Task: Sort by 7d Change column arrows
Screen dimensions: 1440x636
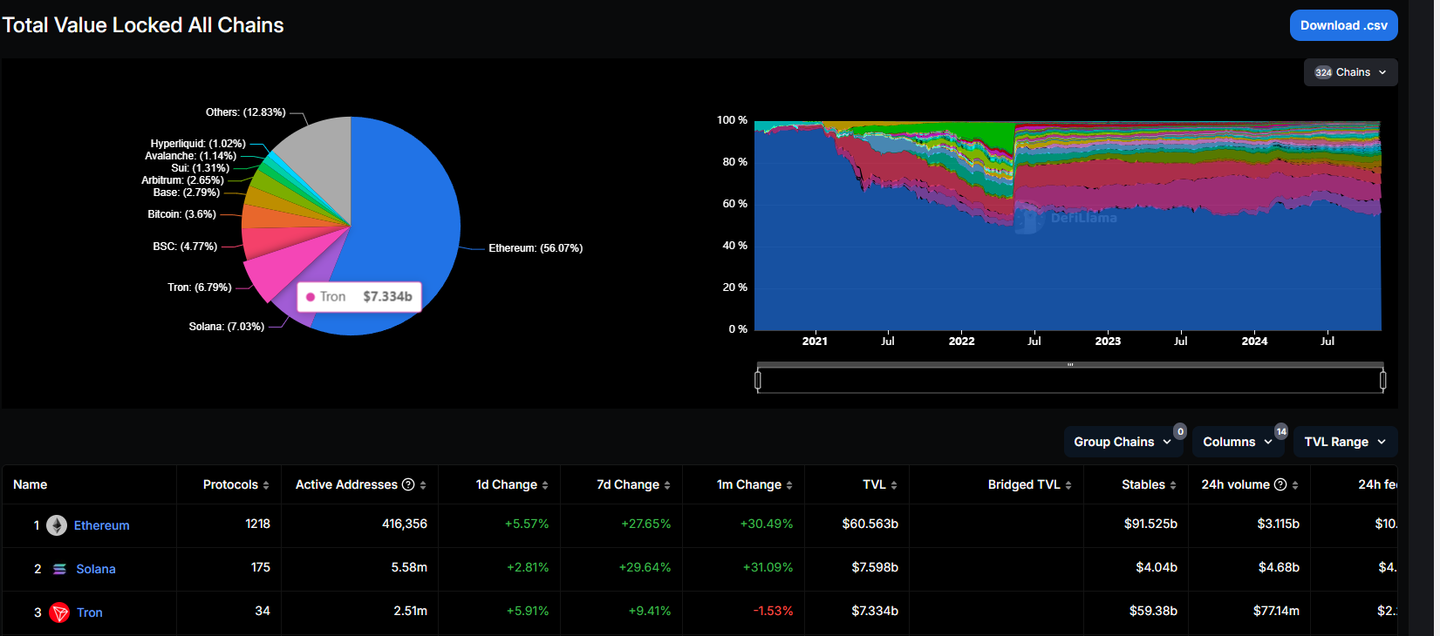Action: pos(667,485)
